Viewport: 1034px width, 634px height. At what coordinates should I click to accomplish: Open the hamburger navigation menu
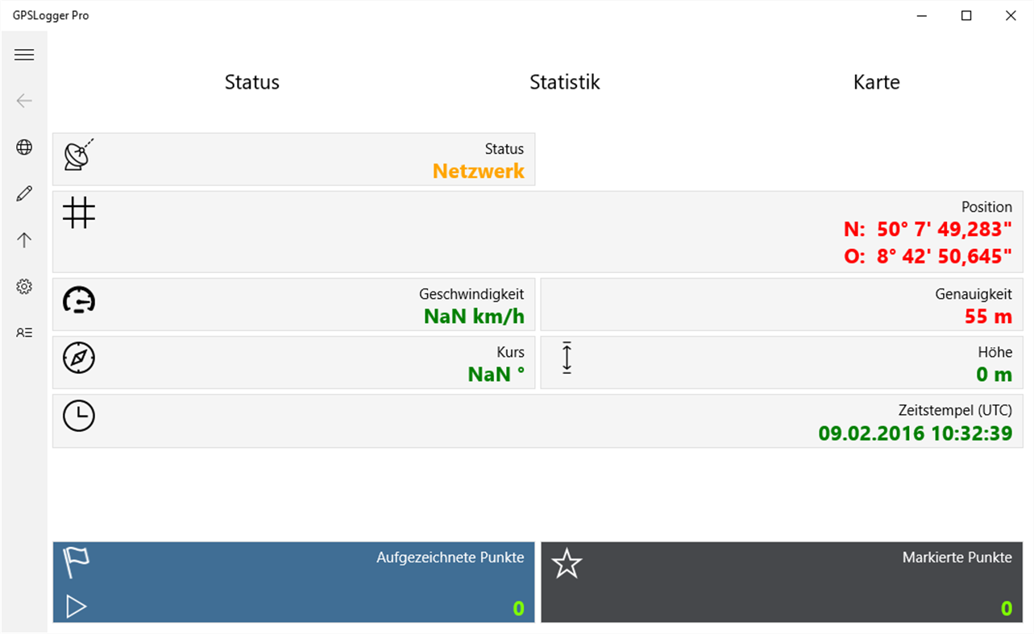pyautogui.click(x=24, y=55)
